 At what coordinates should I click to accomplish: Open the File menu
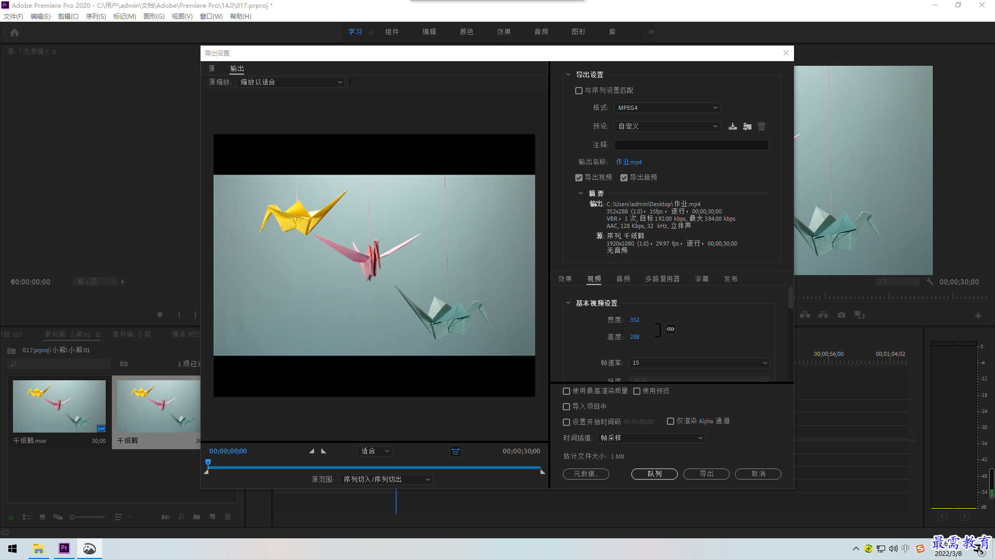13,17
